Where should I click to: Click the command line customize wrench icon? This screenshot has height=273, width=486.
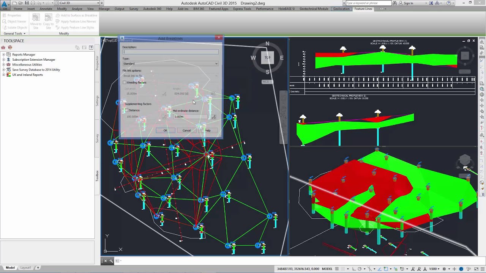click(111, 260)
